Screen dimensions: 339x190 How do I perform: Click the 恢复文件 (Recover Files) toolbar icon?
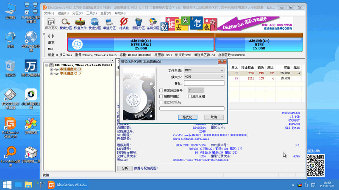[x=80, y=22]
